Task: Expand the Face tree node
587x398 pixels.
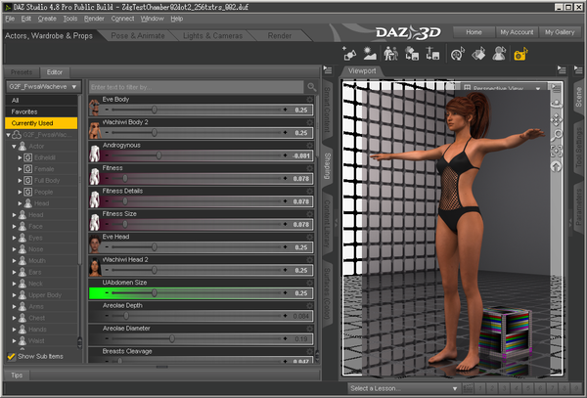Action: [15, 226]
